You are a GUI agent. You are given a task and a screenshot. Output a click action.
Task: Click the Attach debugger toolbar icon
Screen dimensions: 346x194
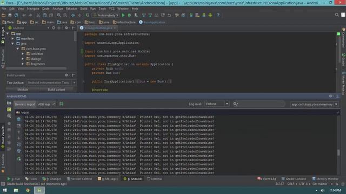pos(136,15)
